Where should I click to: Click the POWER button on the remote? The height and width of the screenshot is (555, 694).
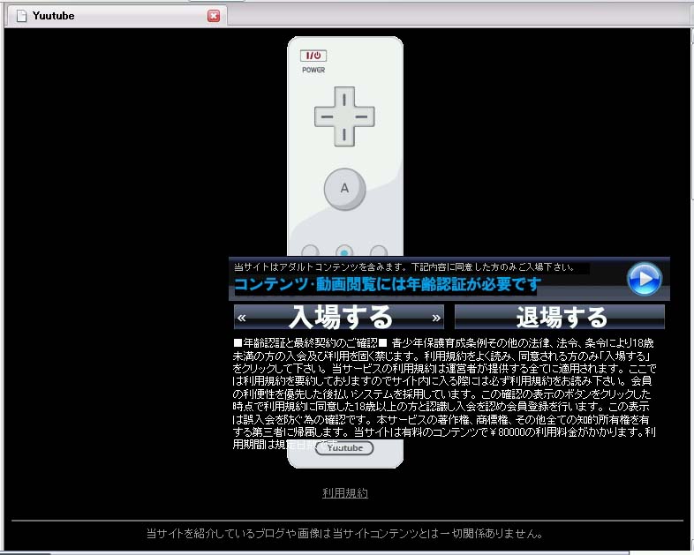click(313, 56)
